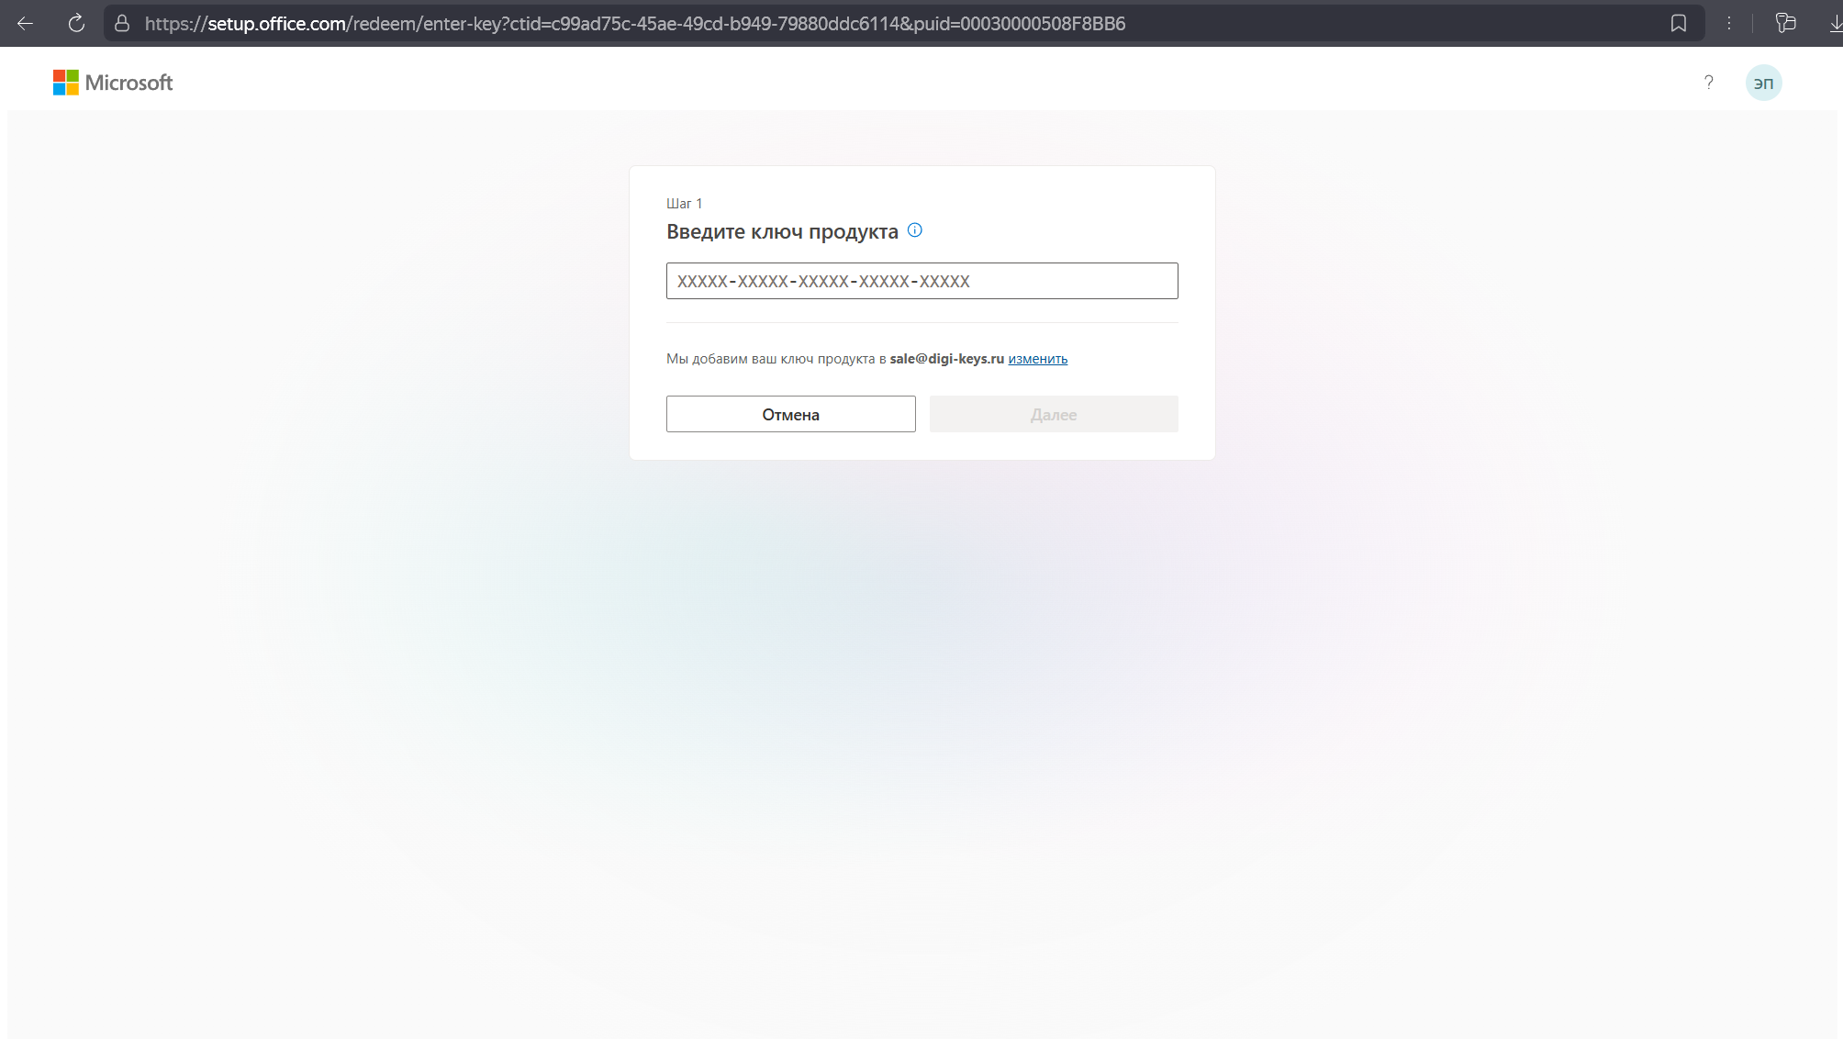Bookmark this page with the bookmark icon
The width and height of the screenshot is (1843, 1039).
(1679, 24)
